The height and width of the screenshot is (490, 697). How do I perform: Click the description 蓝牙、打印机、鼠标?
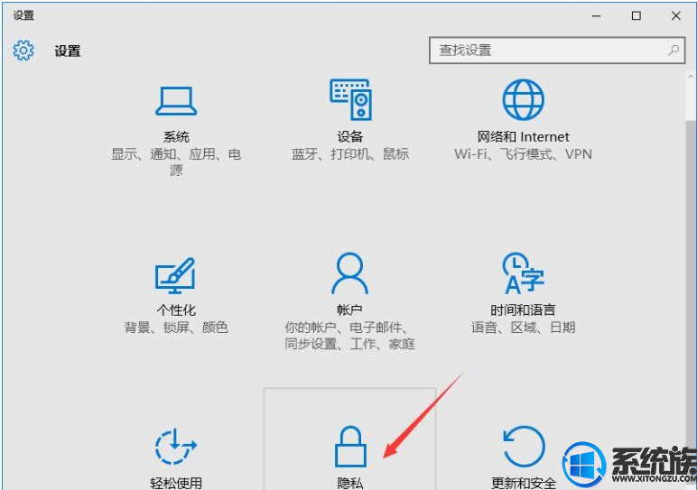350,153
